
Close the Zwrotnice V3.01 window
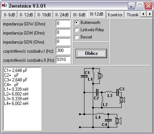point(148,6)
